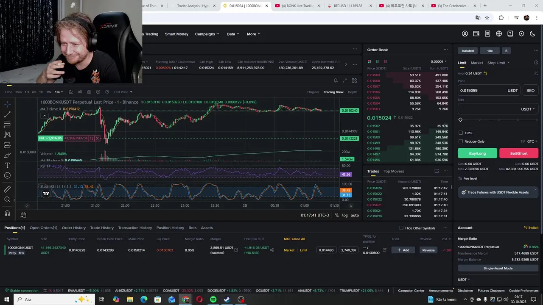Image resolution: width=543 pixels, height=305 pixels.
Task: Click the Sell/Short button
Action: 519,153
